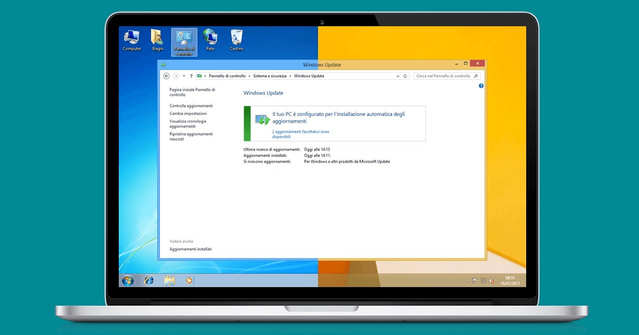Click 2 aggiornamenti facoltativi sono disponibili link
This screenshot has height=335, width=639.
tap(300, 134)
